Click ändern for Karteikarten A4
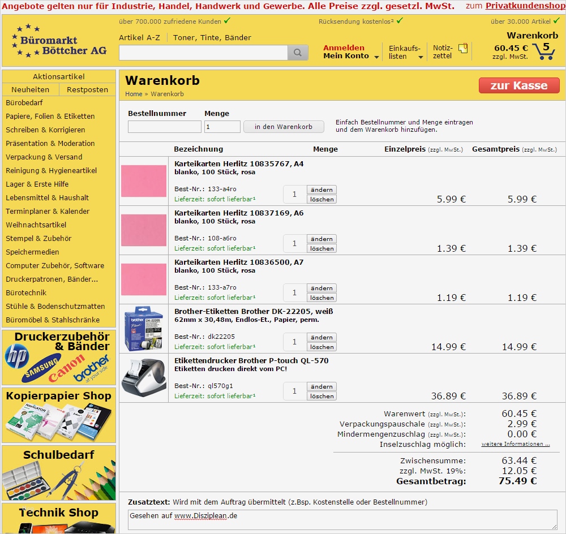The height and width of the screenshot is (534, 566). click(x=321, y=190)
